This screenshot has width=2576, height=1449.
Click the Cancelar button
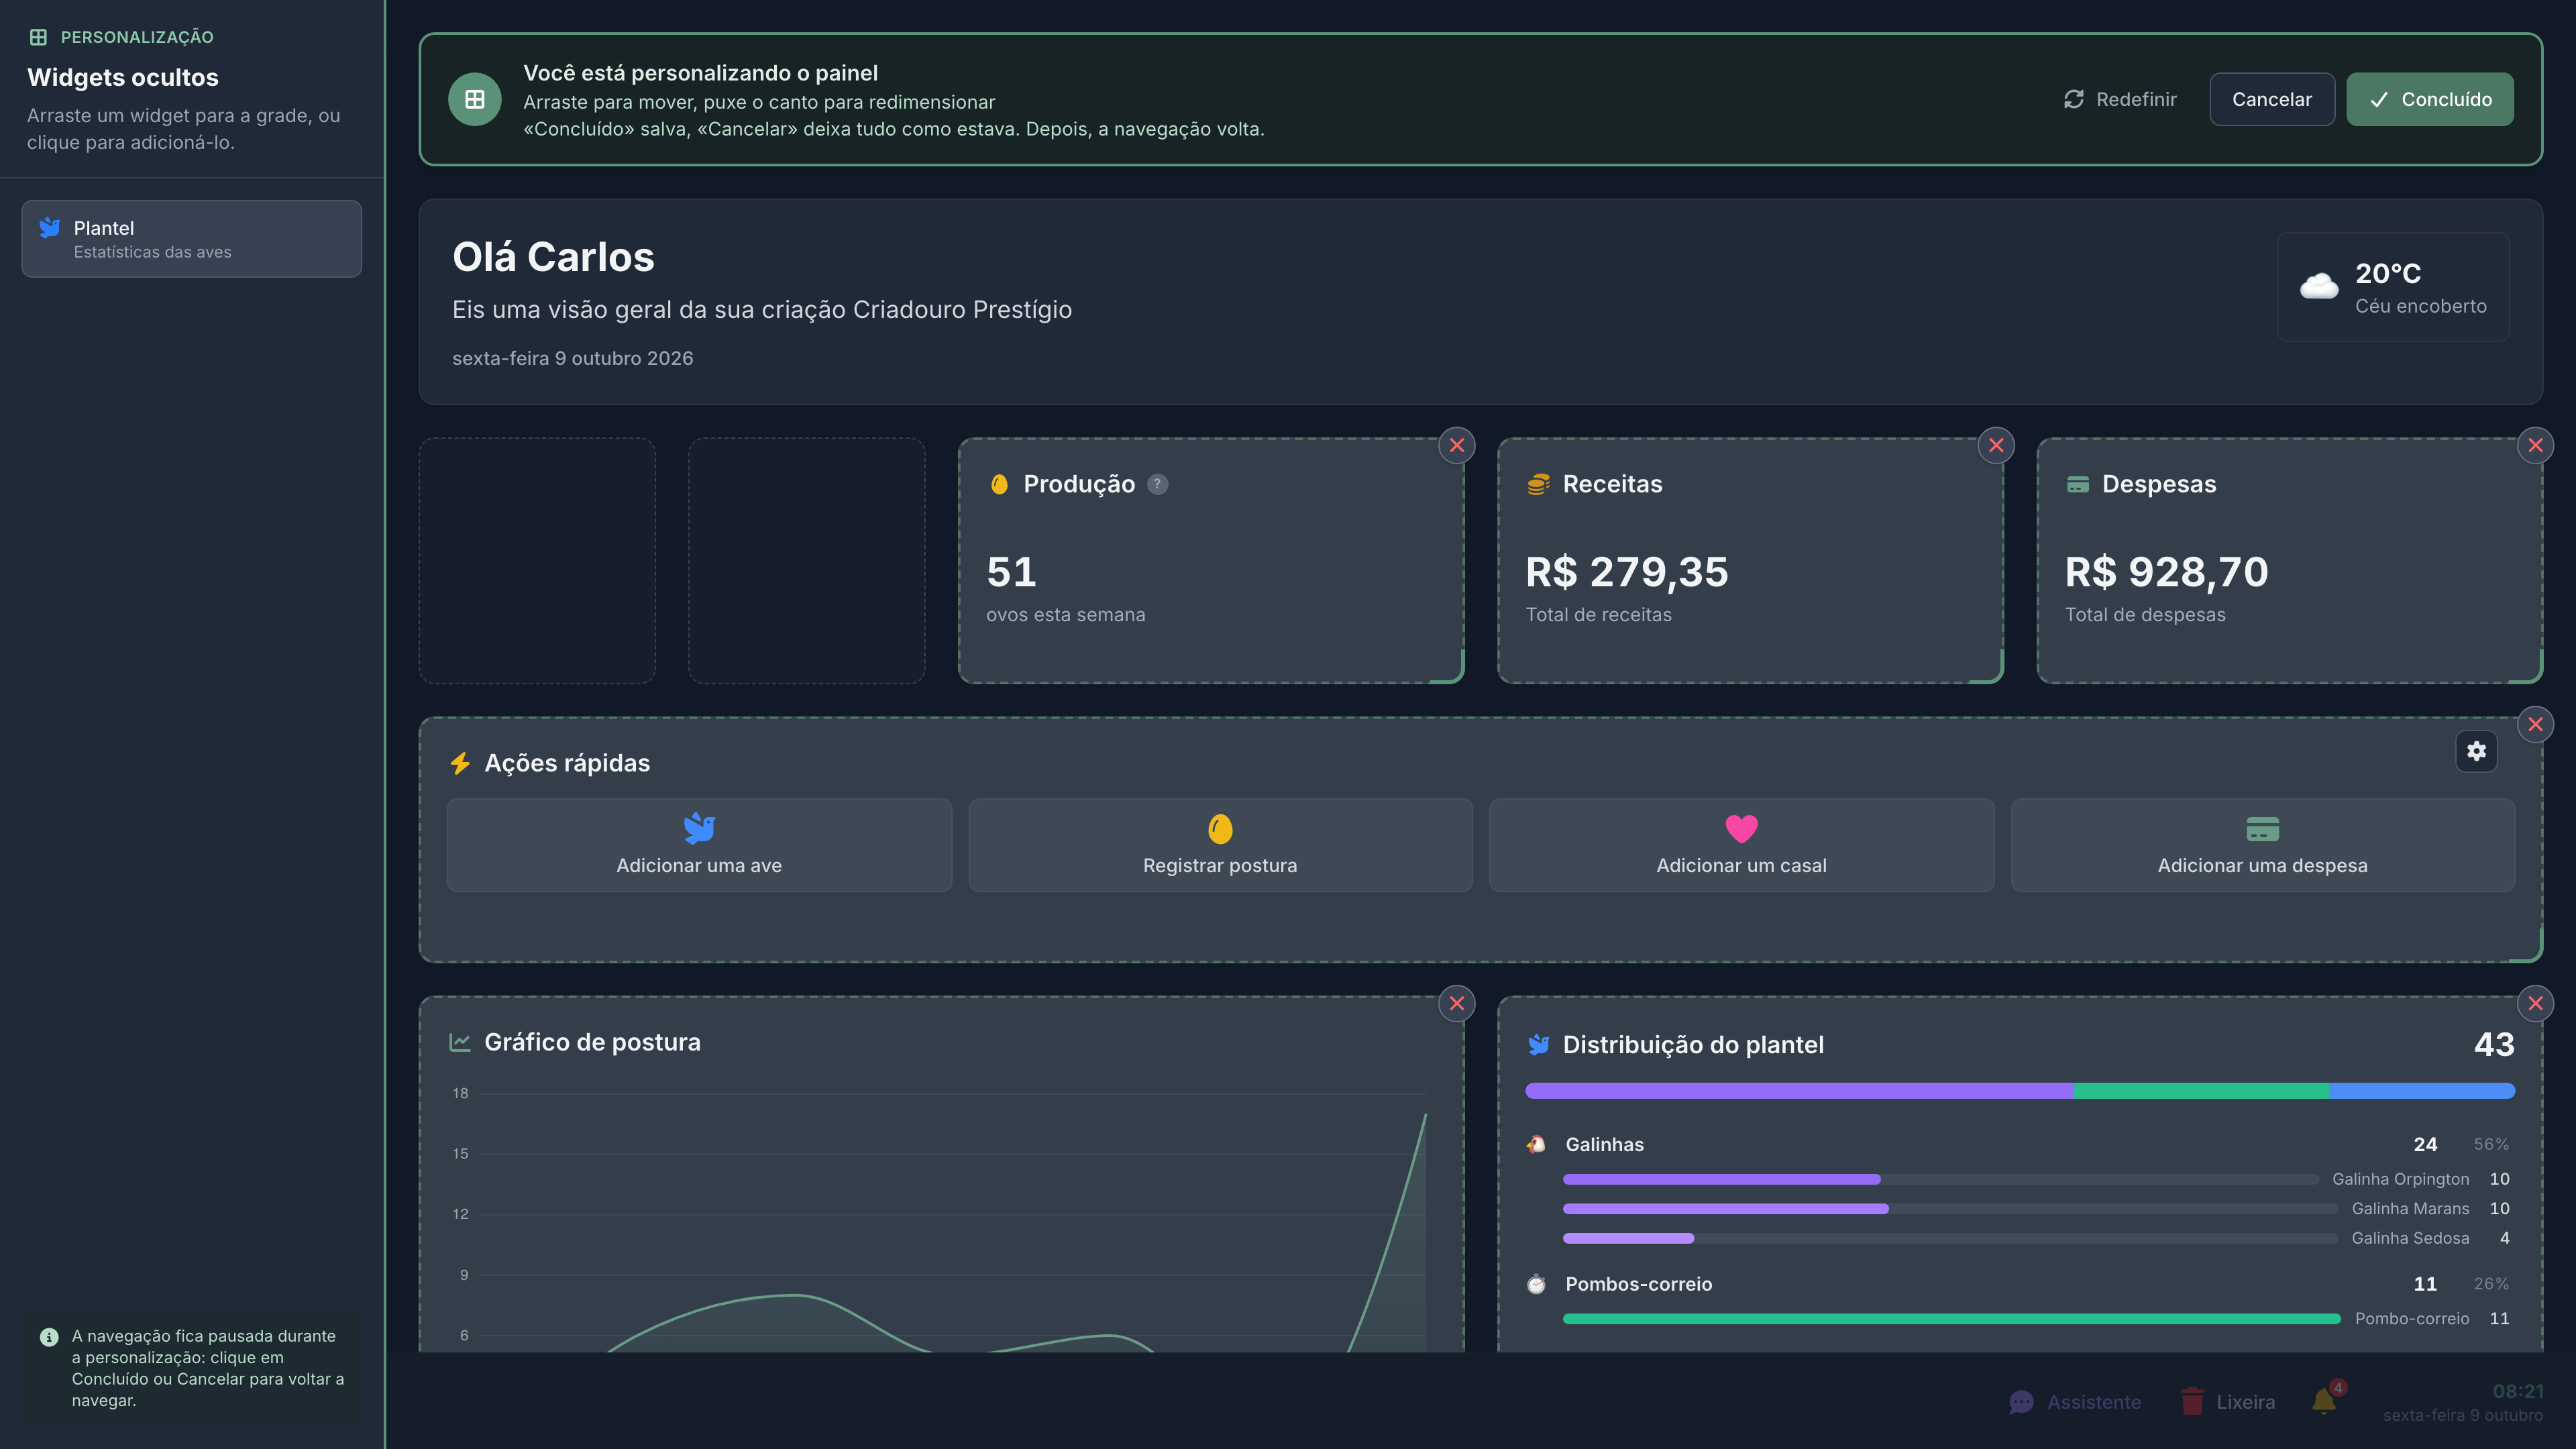2271,99
